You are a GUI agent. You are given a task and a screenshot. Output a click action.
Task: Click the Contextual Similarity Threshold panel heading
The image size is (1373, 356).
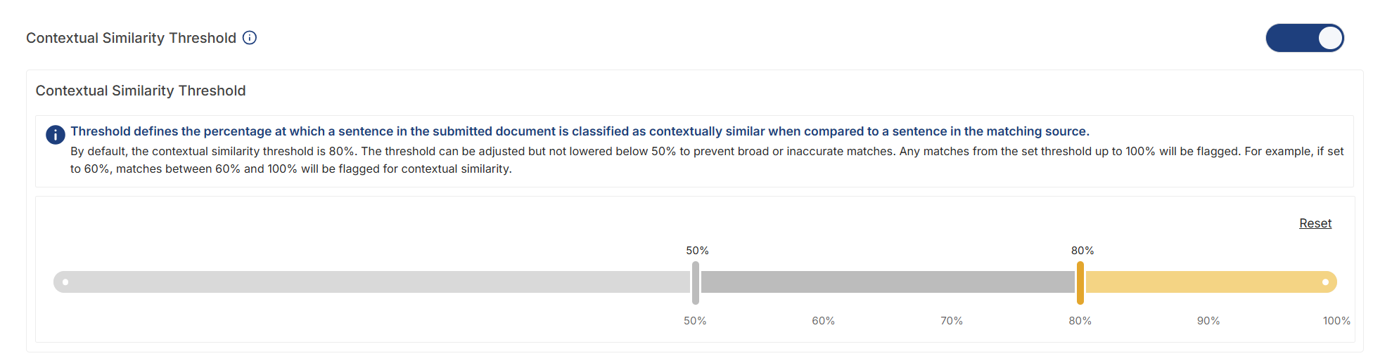click(x=141, y=91)
